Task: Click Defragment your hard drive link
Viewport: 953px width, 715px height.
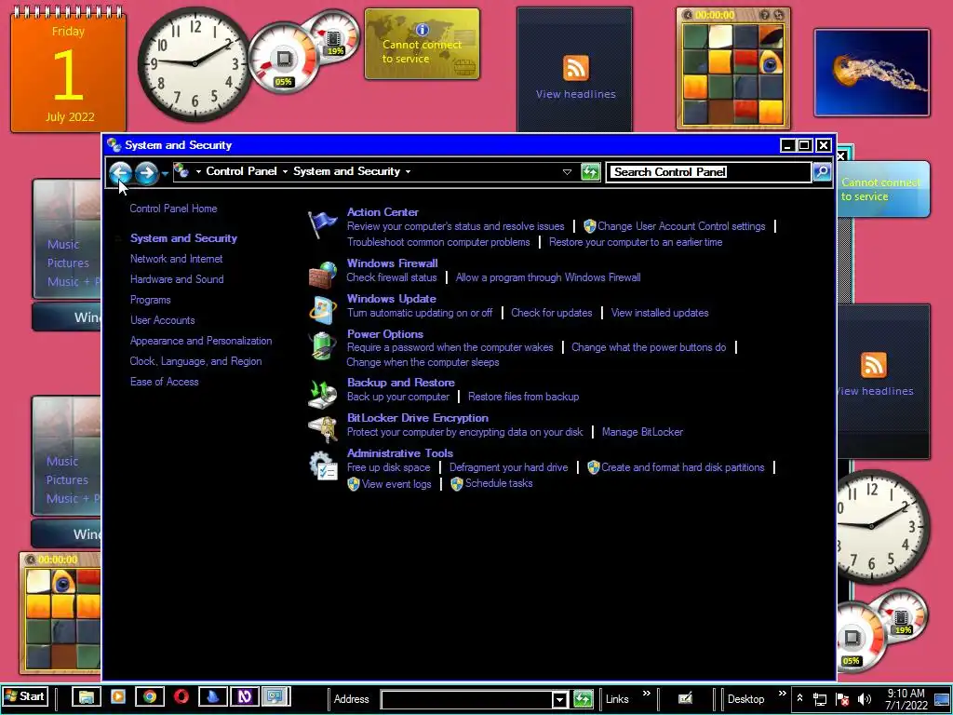Action: pyautogui.click(x=509, y=467)
